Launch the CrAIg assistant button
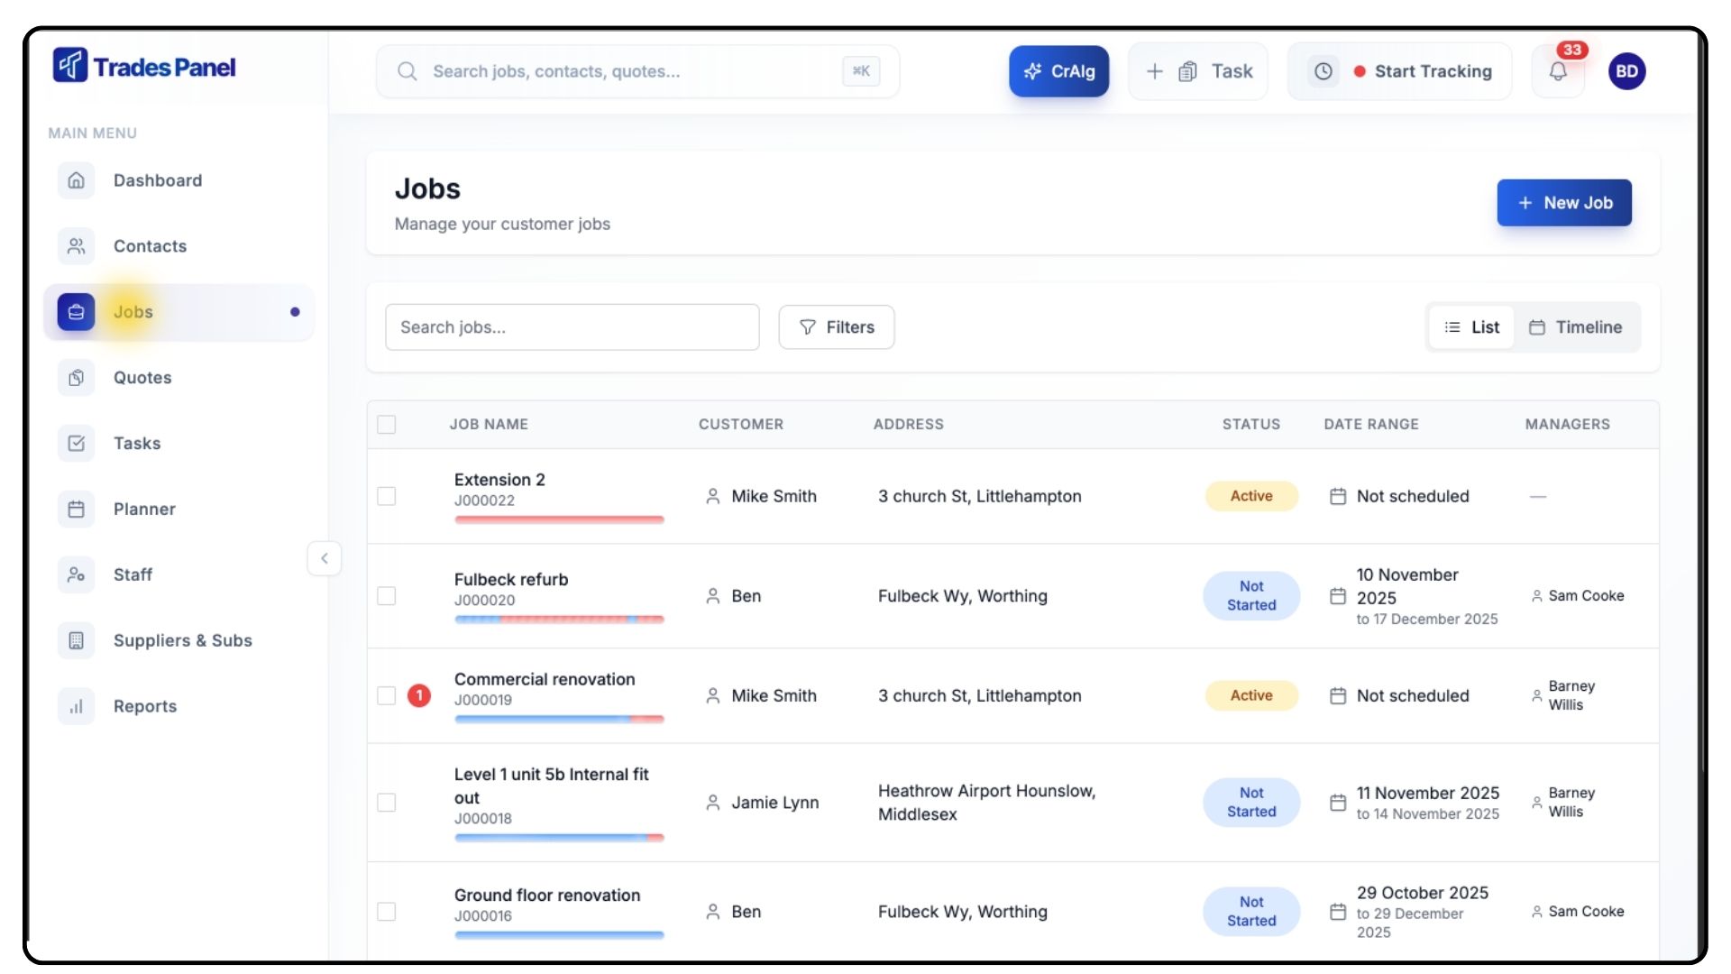This screenshot has width=1731, height=974. point(1058,71)
